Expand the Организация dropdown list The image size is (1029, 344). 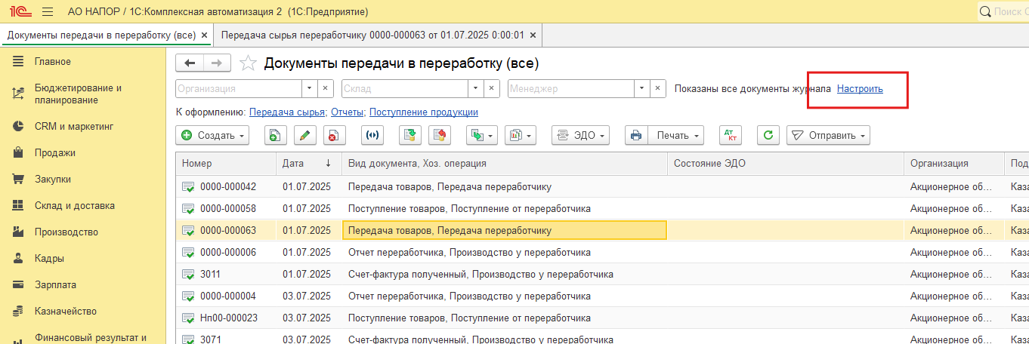[x=310, y=88]
